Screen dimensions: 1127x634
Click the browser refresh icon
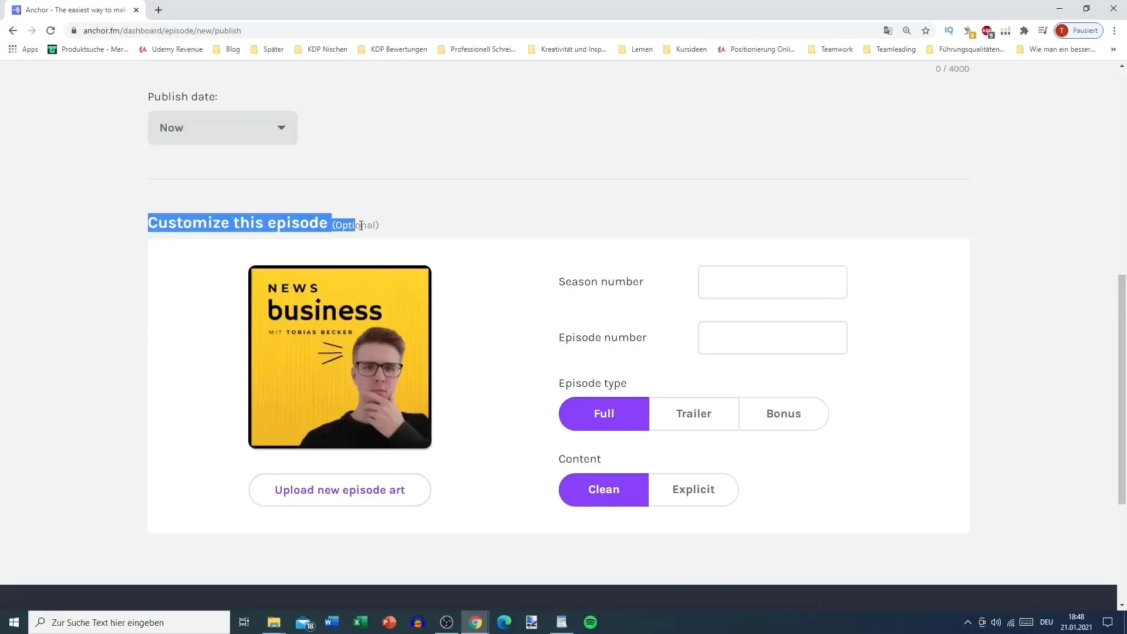[x=50, y=30]
